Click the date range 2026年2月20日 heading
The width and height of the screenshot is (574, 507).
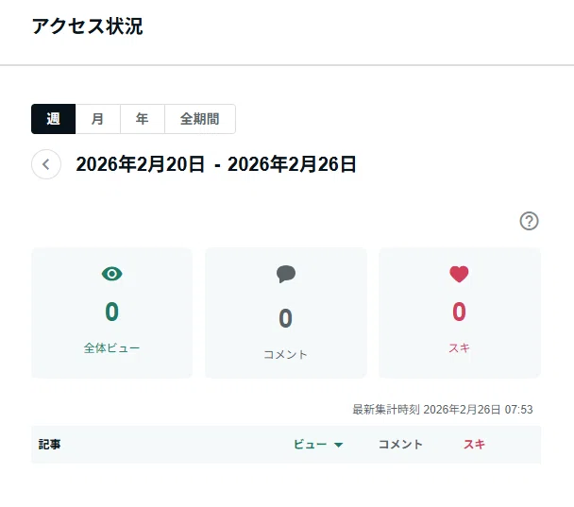216,164
